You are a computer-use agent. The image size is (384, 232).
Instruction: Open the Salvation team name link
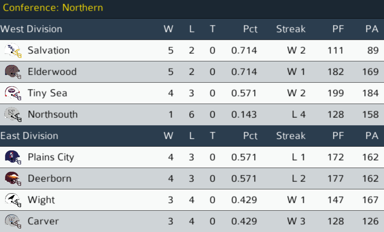49,51
